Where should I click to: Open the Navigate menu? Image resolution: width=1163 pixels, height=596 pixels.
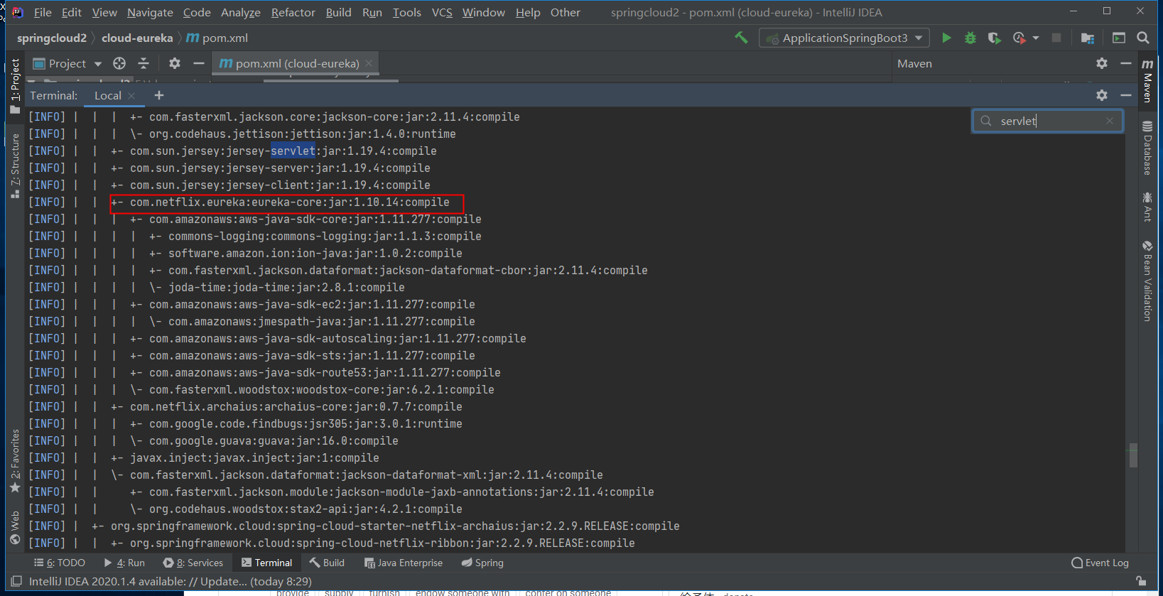point(150,12)
